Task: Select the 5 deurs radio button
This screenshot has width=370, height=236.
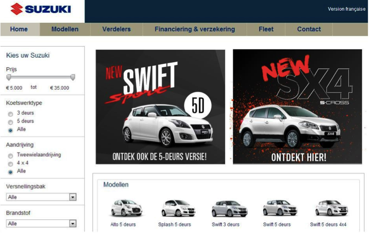Action: (x=10, y=123)
